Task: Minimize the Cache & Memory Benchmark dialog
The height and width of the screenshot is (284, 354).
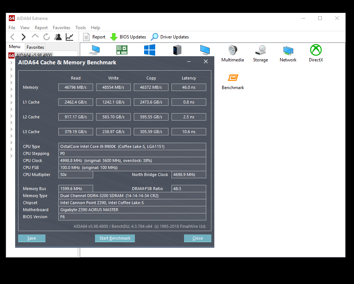Action: click(x=189, y=61)
